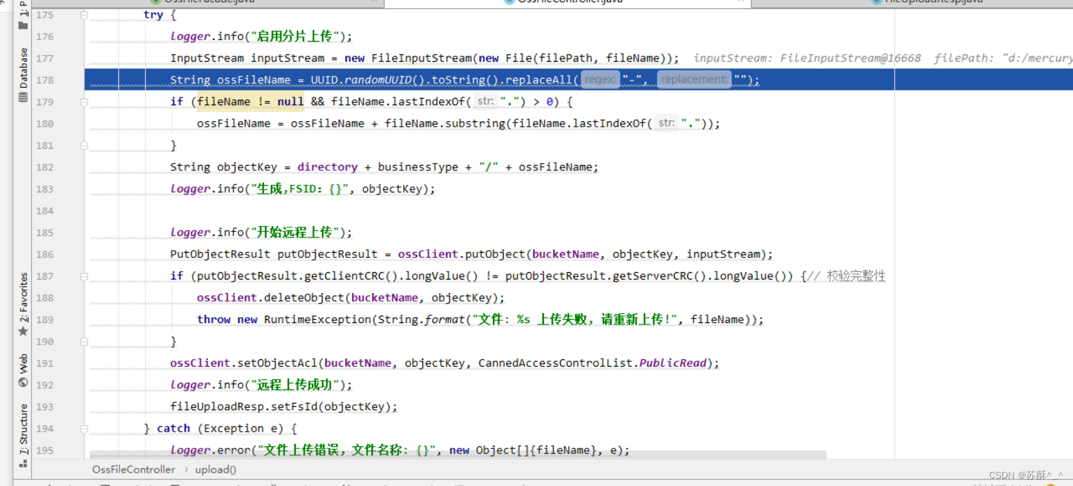Image resolution: width=1073 pixels, height=486 pixels.
Task: Click the 'str:' hint on line 180
Action: (666, 123)
